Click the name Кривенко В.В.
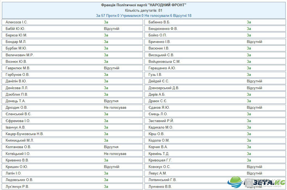The width and height of the screenshot is (287, 190). 17,160
